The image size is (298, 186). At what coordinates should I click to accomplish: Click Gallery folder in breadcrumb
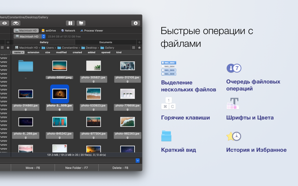pyautogui.click(x=107, y=48)
